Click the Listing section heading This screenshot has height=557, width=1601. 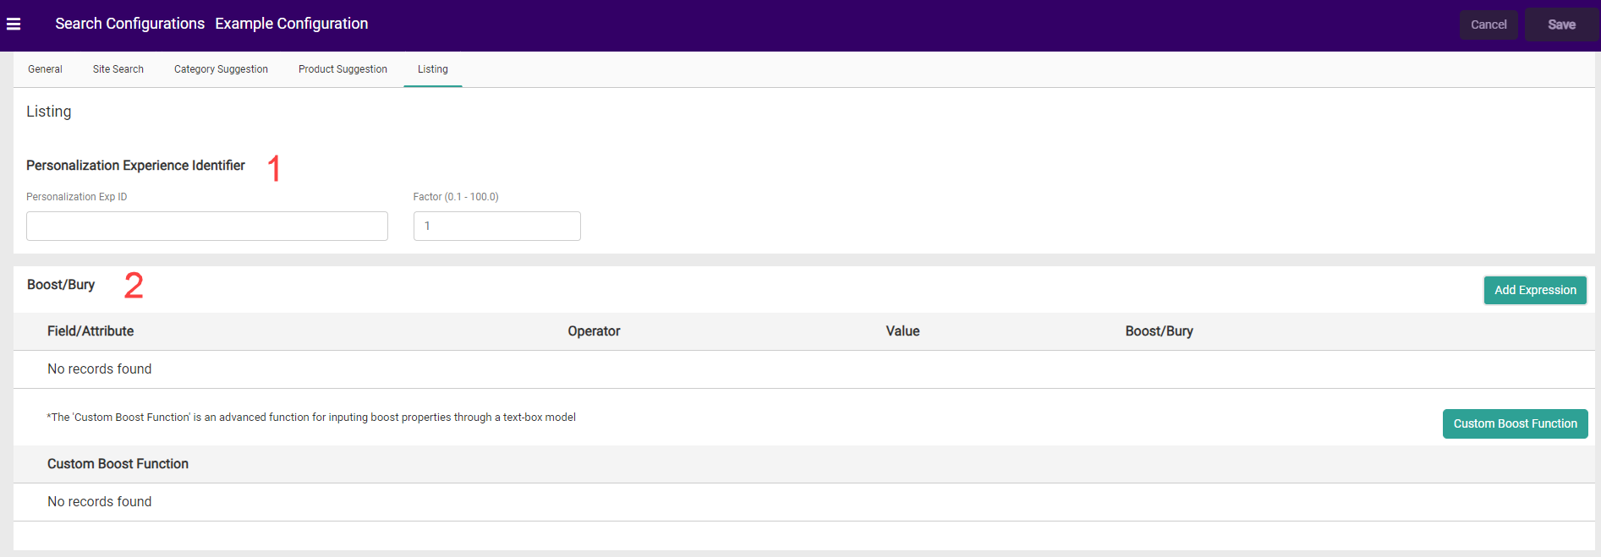point(49,112)
